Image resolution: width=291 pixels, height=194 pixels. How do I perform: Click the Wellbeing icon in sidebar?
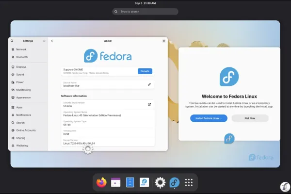pyautogui.click(x=13, y=145)
